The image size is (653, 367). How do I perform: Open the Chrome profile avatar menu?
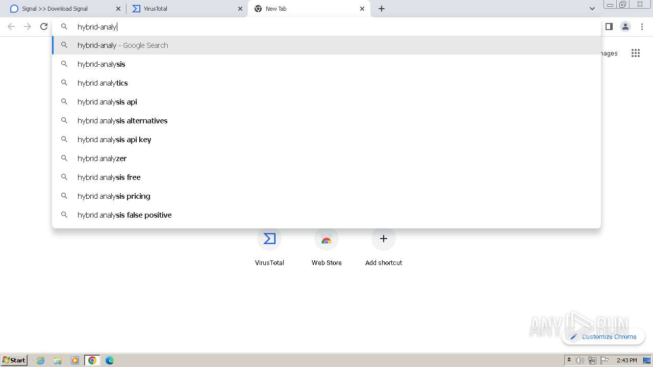625,27
